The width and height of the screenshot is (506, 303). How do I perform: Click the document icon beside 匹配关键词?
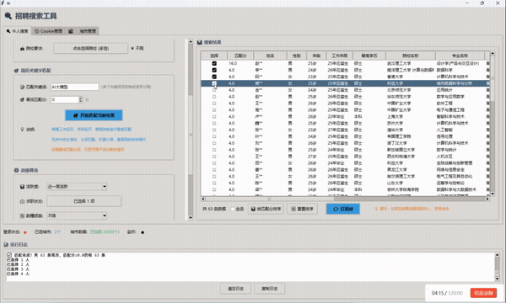[22, 87]
